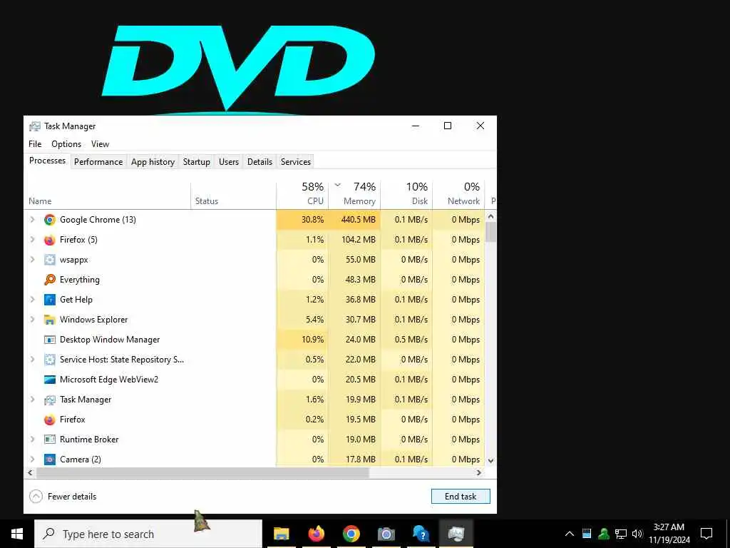Expand Service Host State Repository group
This screenshot has width=730, height=548.
pos(32,360)
